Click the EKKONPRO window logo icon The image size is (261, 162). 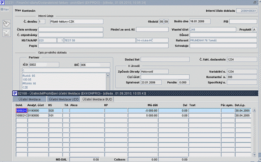[15, 93]
